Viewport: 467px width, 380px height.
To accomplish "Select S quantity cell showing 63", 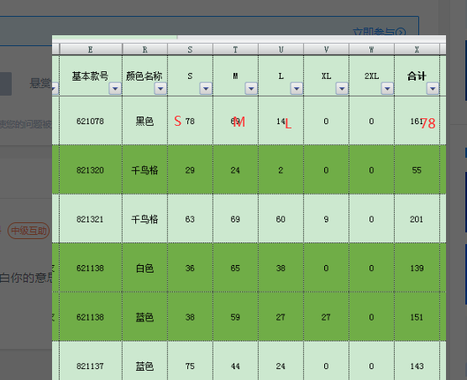I will 190,219.
